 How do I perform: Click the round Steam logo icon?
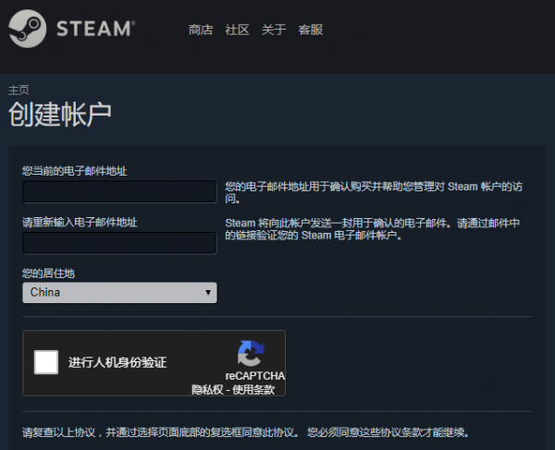pos(30,29)
